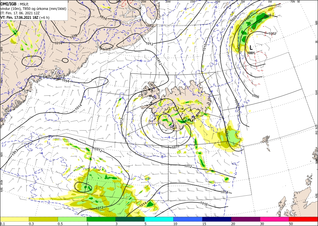
Task: Click the '30' legend value
Action: pyautogui.click(x=262, y=224)
